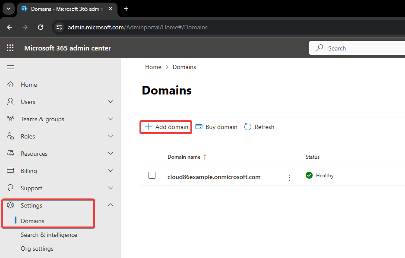Open Search & intelligence settings
The width and height of the screenshot is (405, 258).
(49, 235)
